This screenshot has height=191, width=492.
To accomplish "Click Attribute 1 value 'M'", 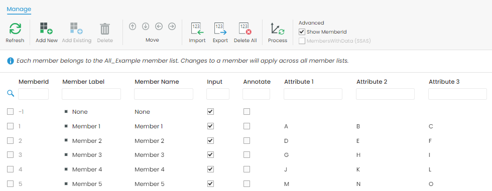I will point(287,184).
